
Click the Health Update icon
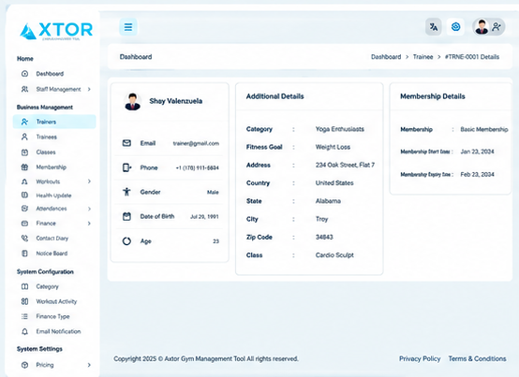(x=24, y=195)
